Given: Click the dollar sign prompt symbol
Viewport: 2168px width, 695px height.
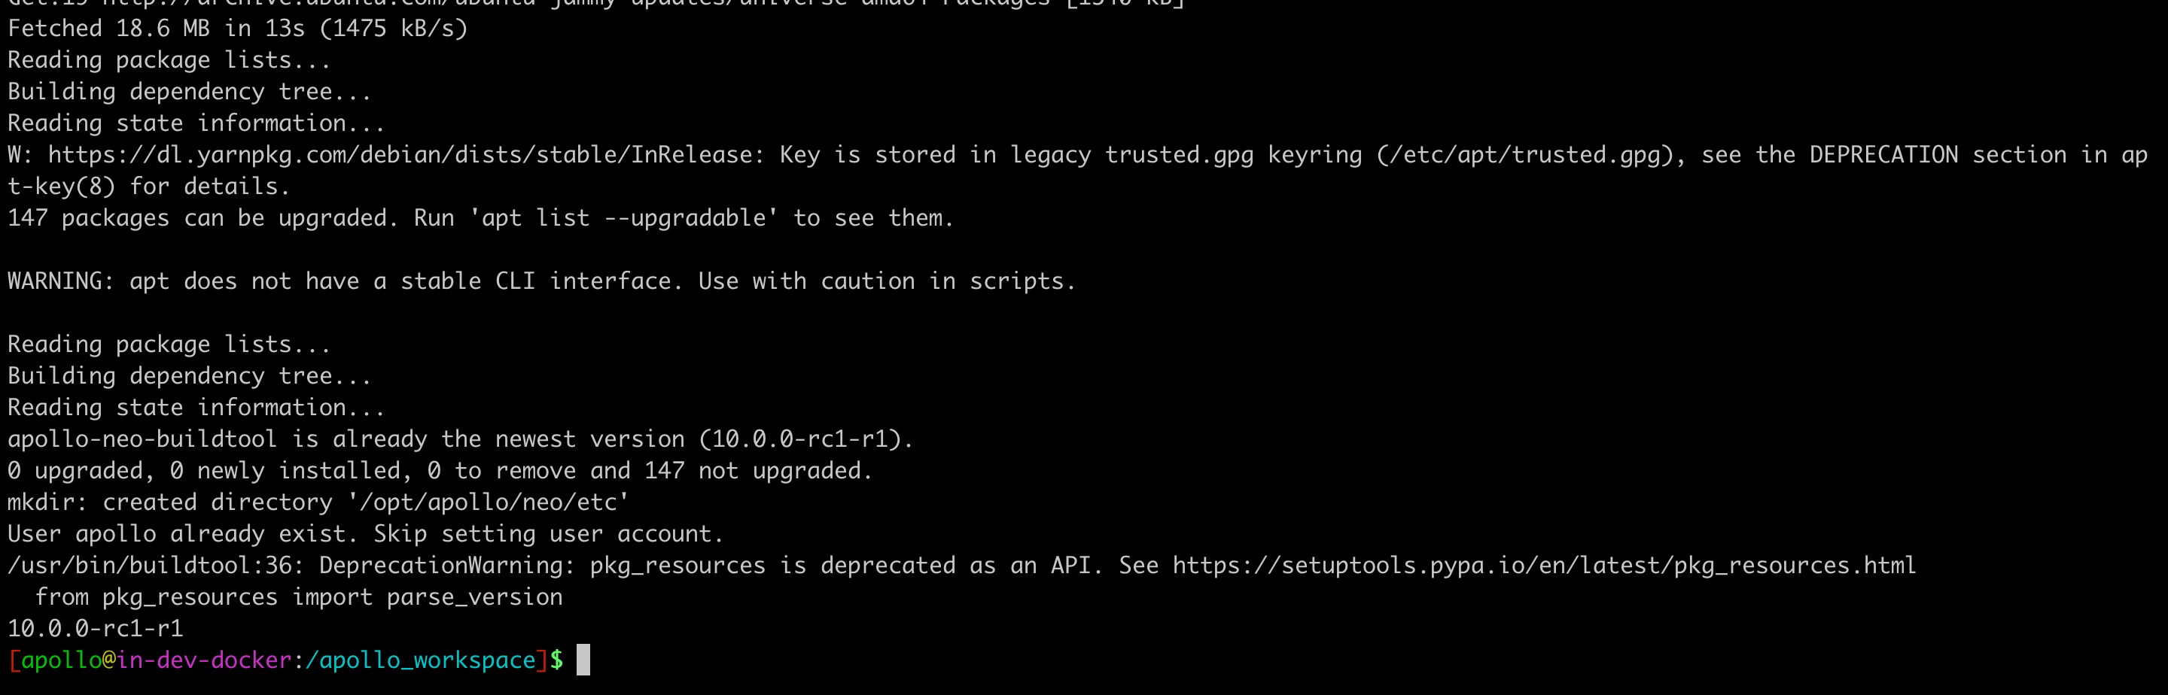Looking at the screenshot, I should pyautogui.click(x=556, y=660).
